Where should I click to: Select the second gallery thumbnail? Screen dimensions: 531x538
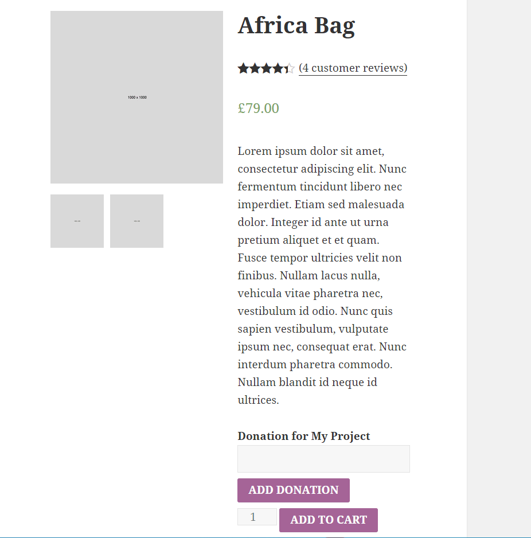coord(136,221)
